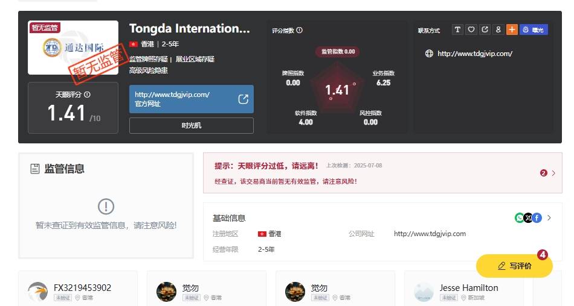This screenshot has height=306, width=574.
Task: Click the X (Twitter) icon in 基础信息
Action: [x=528, y=218]
